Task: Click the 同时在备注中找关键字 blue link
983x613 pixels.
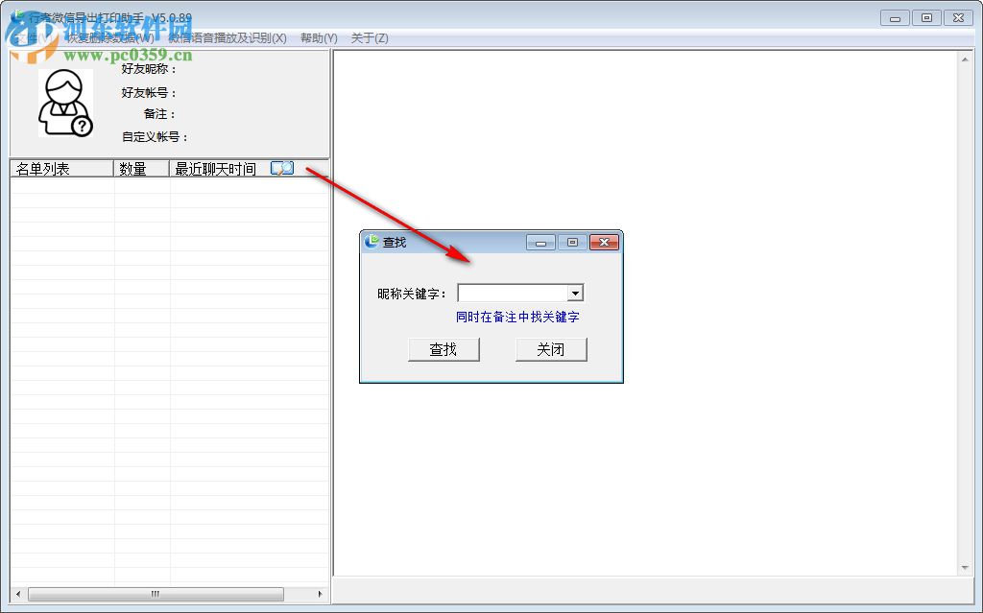Action: tap(519, 317)
